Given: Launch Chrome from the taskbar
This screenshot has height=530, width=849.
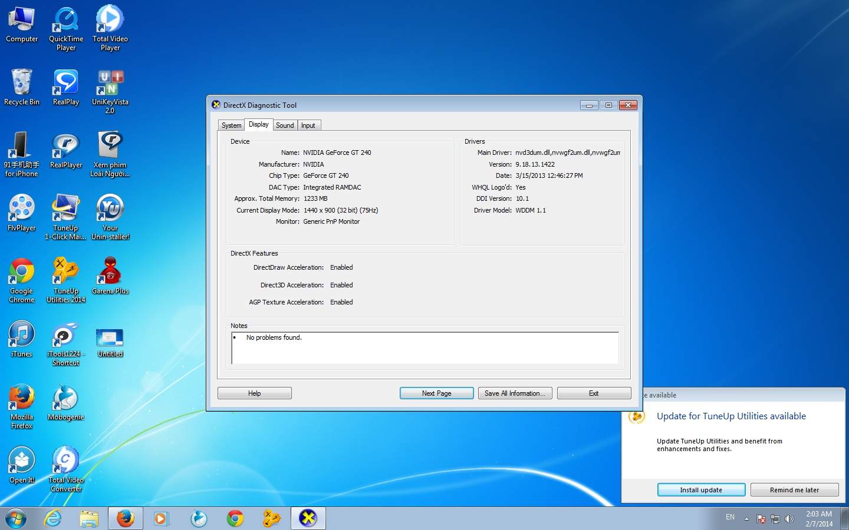Looking at the screenshot, I should click(235, 518).
